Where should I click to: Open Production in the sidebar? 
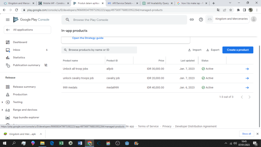pyautogui.click(x=20, y=95)
